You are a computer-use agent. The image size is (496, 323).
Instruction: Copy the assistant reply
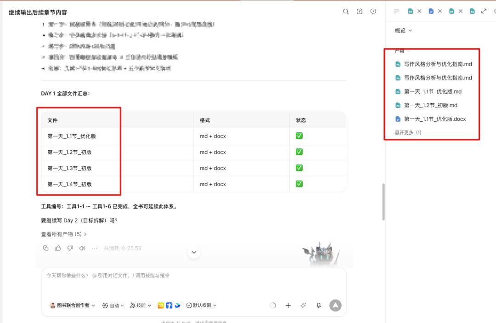46,249
